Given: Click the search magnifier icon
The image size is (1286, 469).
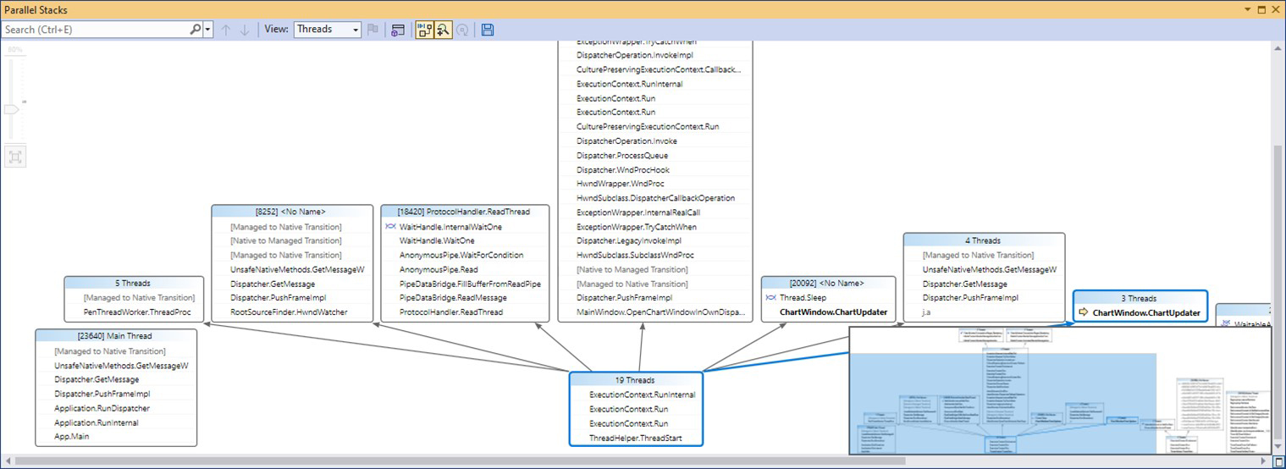Looking at the screenshot, I should [x=196, y=30].
